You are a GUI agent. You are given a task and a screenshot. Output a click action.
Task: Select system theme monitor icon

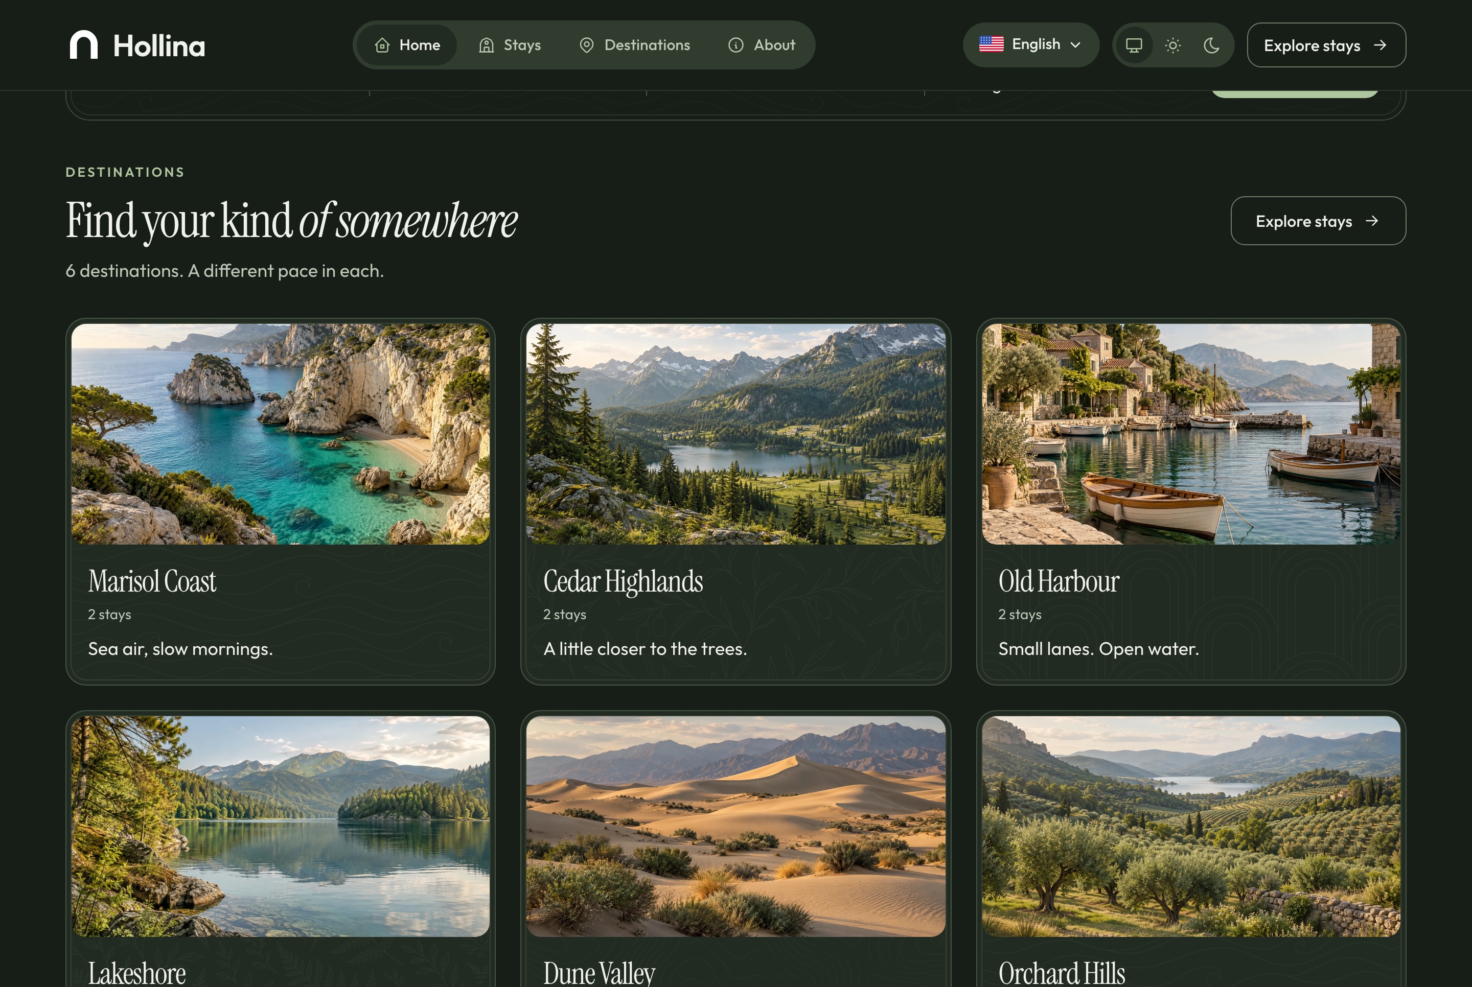pyautogui.click(x=1134, y=45)
